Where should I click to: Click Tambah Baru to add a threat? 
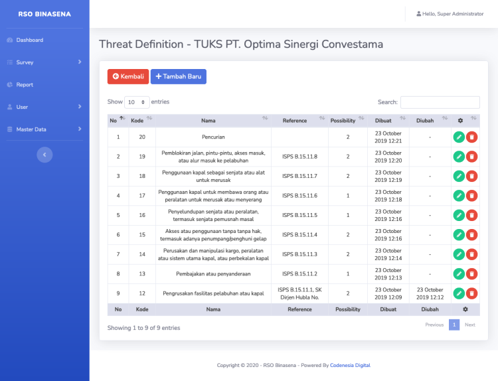179,76
